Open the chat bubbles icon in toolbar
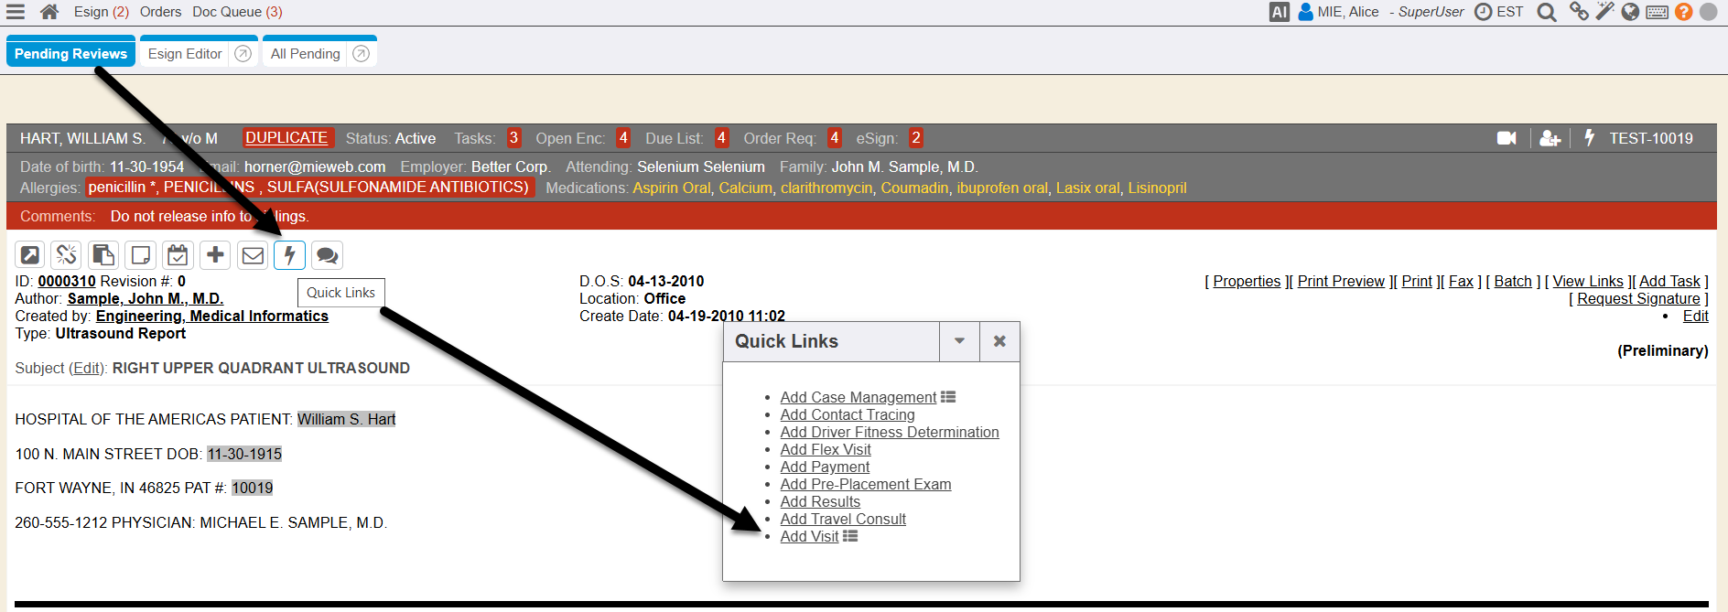1728x612 pixels. tap(327, 255)
